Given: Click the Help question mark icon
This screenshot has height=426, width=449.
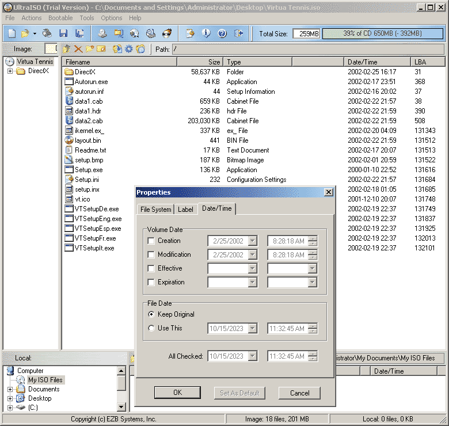Looking at the screenshot, I should click(x=222, y=33).
